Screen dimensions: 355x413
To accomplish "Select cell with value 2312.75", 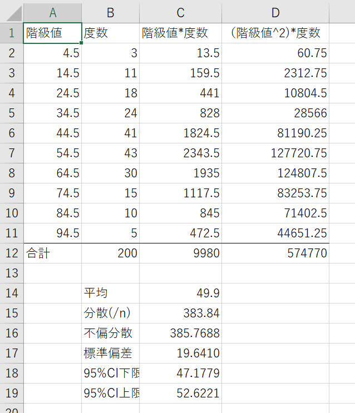I will point(275,73).
